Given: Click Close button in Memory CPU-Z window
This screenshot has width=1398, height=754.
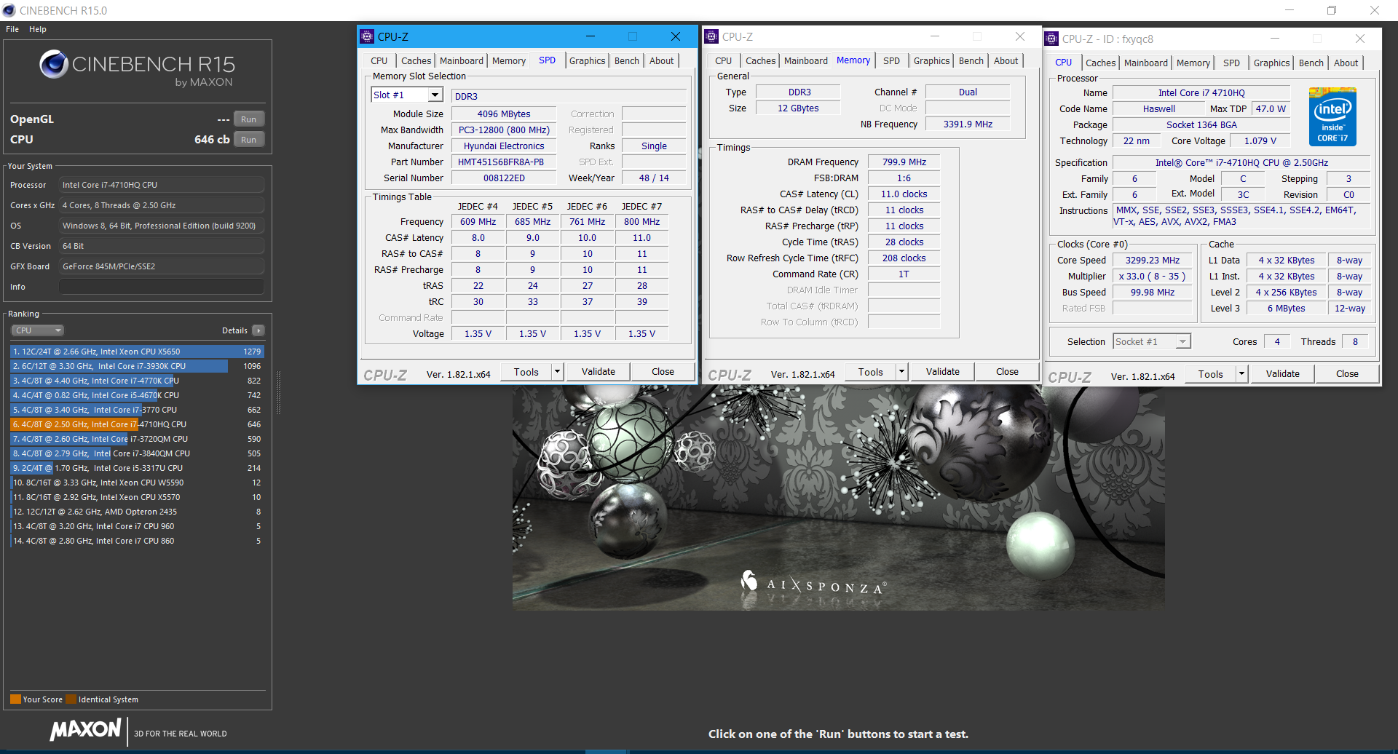Looking at the screenshot, I should [x=1007, y=372].
